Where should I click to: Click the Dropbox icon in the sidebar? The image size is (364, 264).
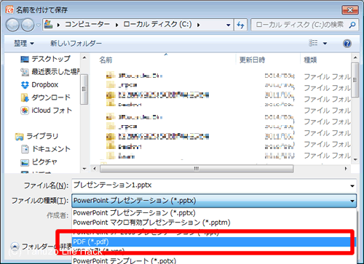pos(25,85)
